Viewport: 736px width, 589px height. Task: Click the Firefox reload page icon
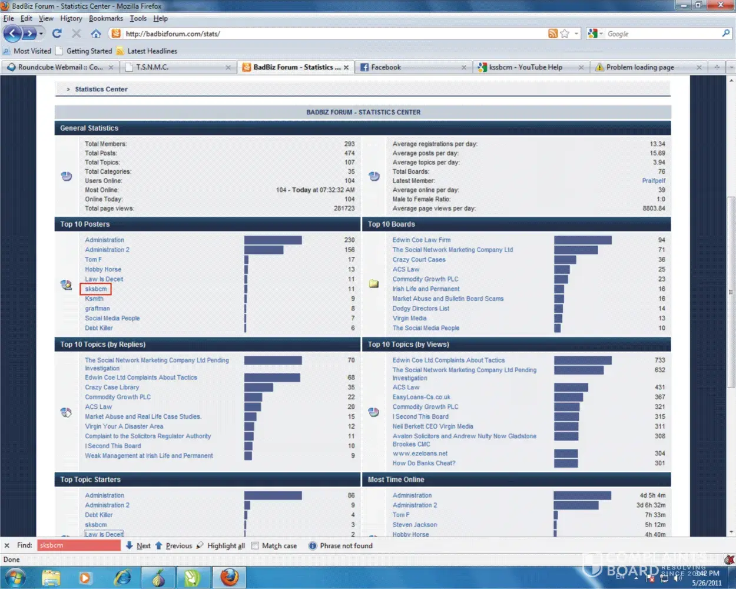tap(57, 34)
